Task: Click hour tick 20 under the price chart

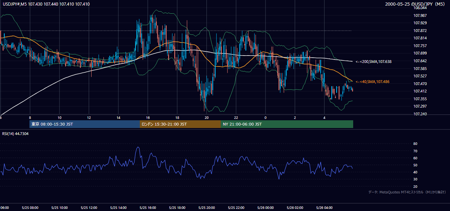Action: point(207,117)
